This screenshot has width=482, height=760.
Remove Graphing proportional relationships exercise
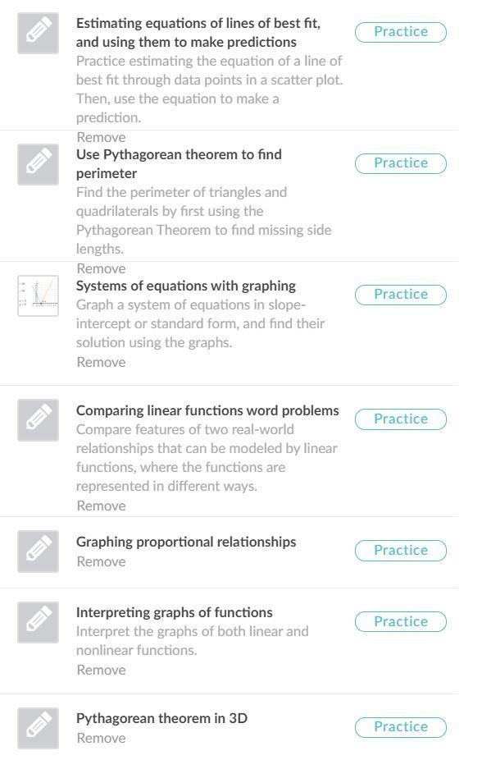click(101, 561)
